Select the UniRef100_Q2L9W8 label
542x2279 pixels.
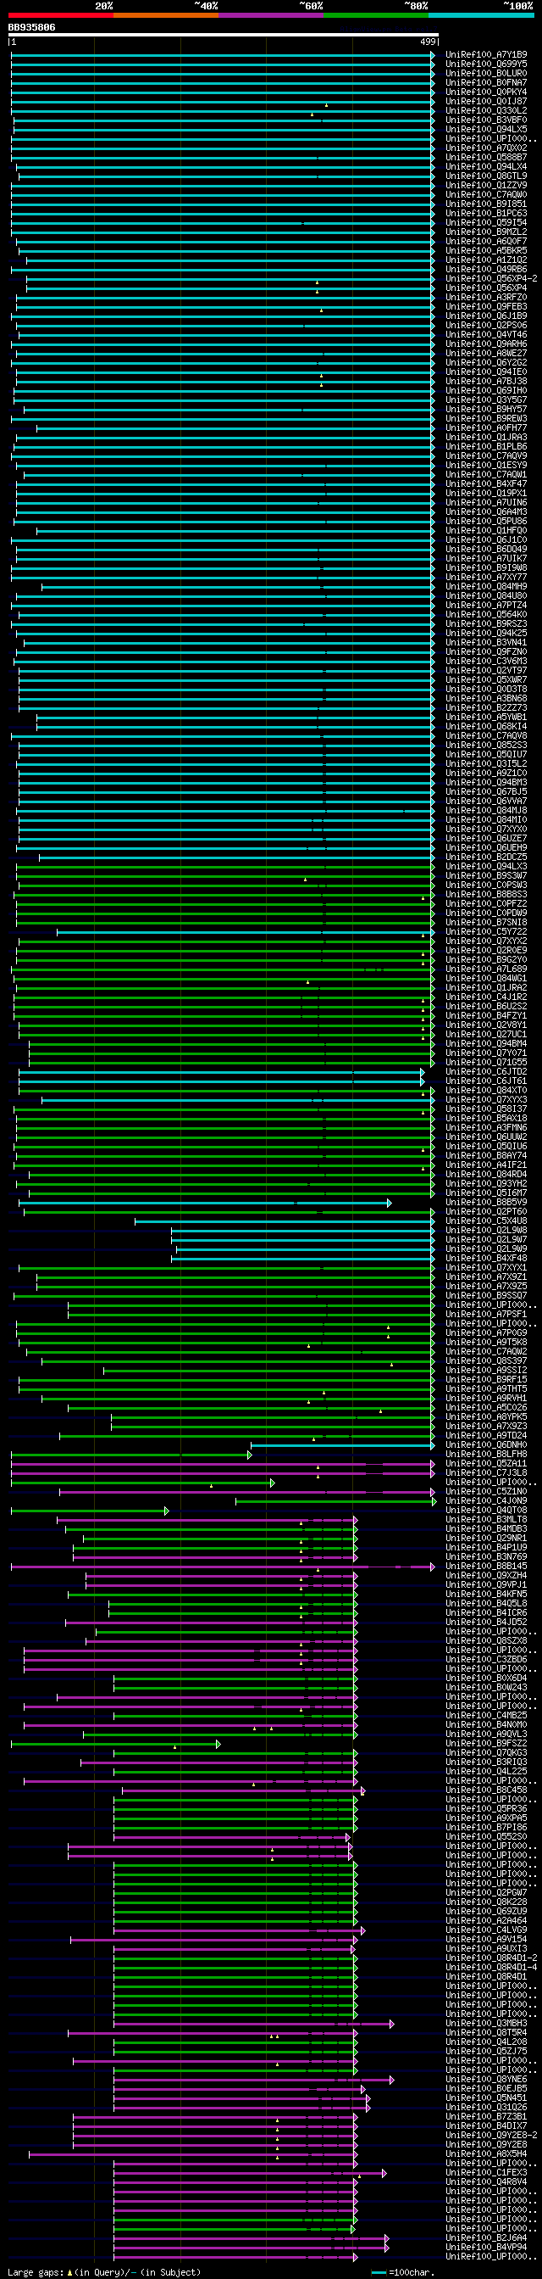(486, 1230)
